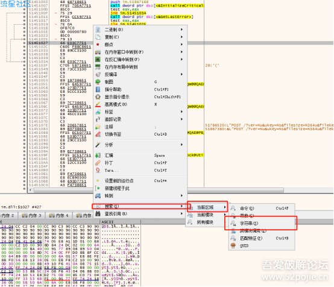Select 字符串(S) to search strings
Screen dimensions: 334x287
[x=262, y=223]
